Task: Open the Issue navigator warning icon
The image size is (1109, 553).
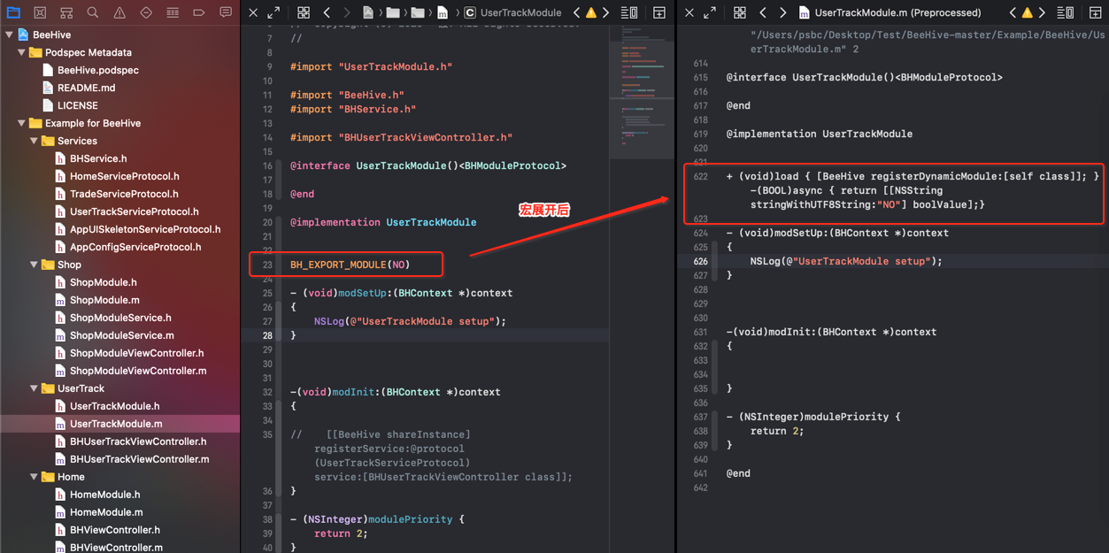Action: pyautogui.click(x=119, y=12)
